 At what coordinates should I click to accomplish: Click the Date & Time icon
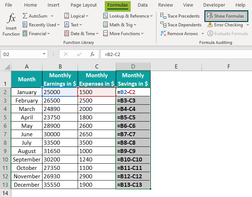tap(67, 33)
